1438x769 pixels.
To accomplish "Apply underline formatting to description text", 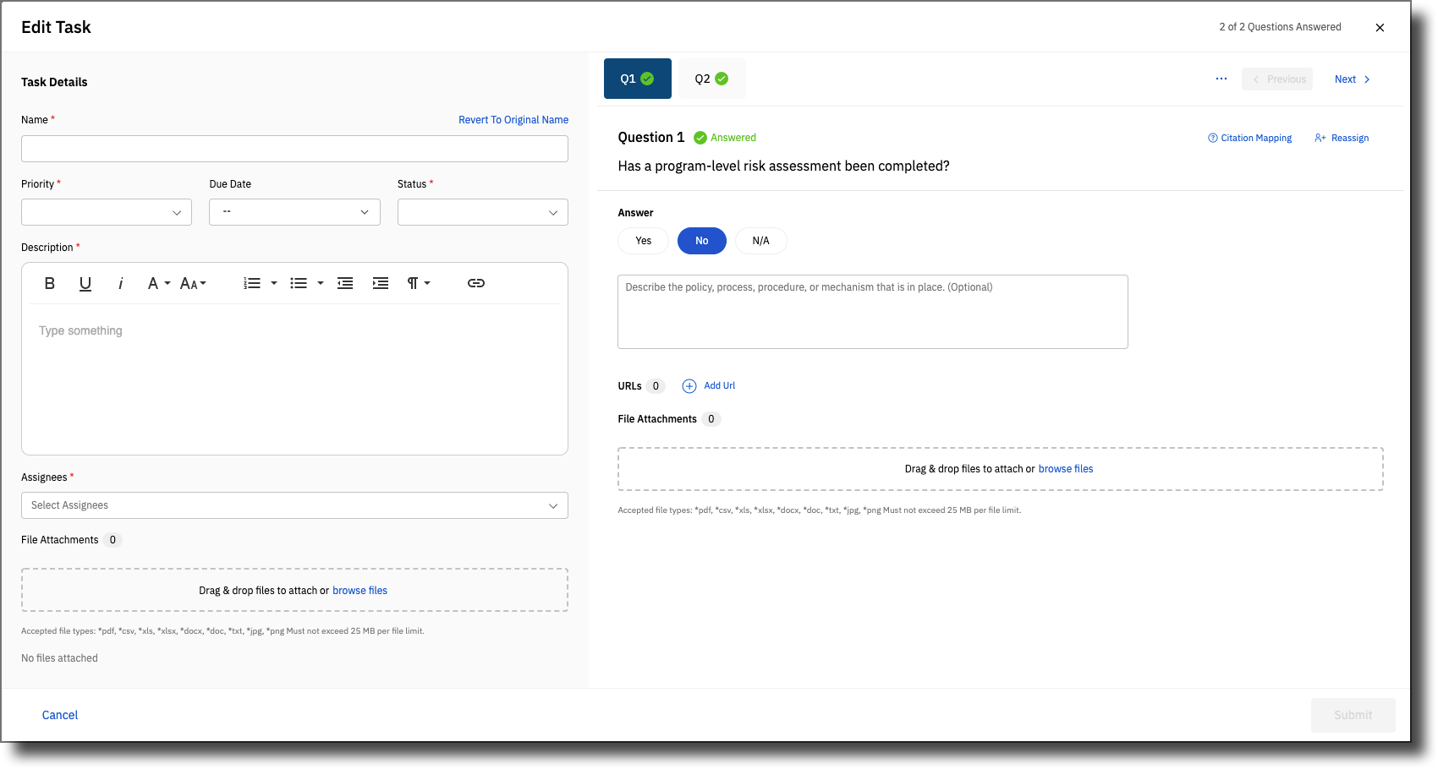I will pyautogui.click(x=85, y=283).
